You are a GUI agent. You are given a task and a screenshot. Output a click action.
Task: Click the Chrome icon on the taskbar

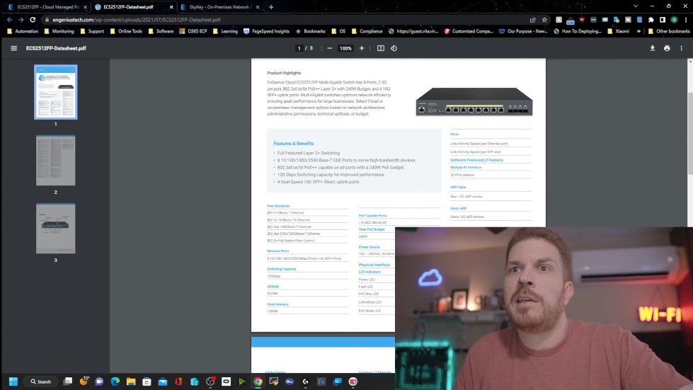(x=258, y=382)
